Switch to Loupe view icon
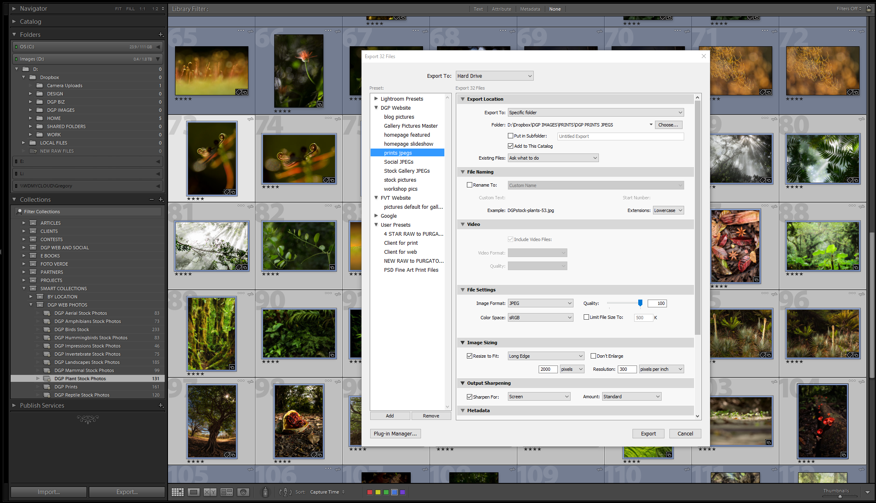 (194, 492)
